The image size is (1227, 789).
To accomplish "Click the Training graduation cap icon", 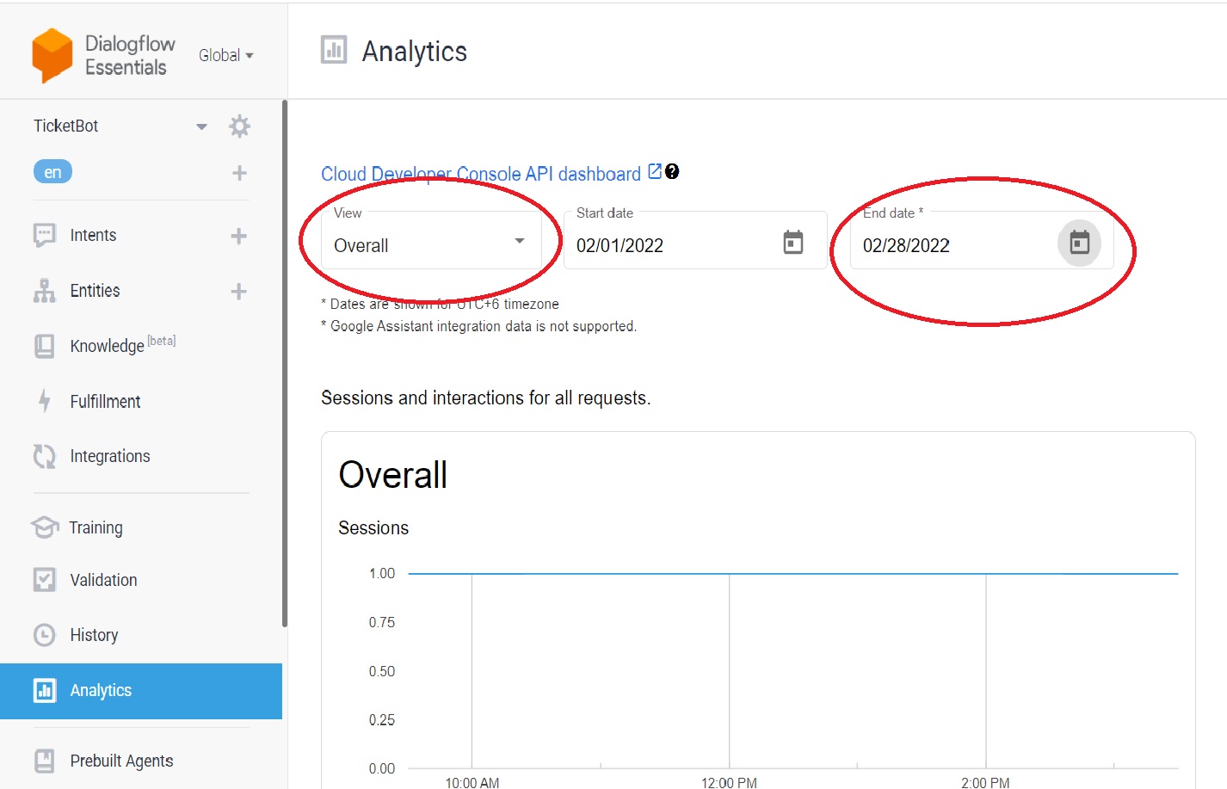I will tap(44, 527).
